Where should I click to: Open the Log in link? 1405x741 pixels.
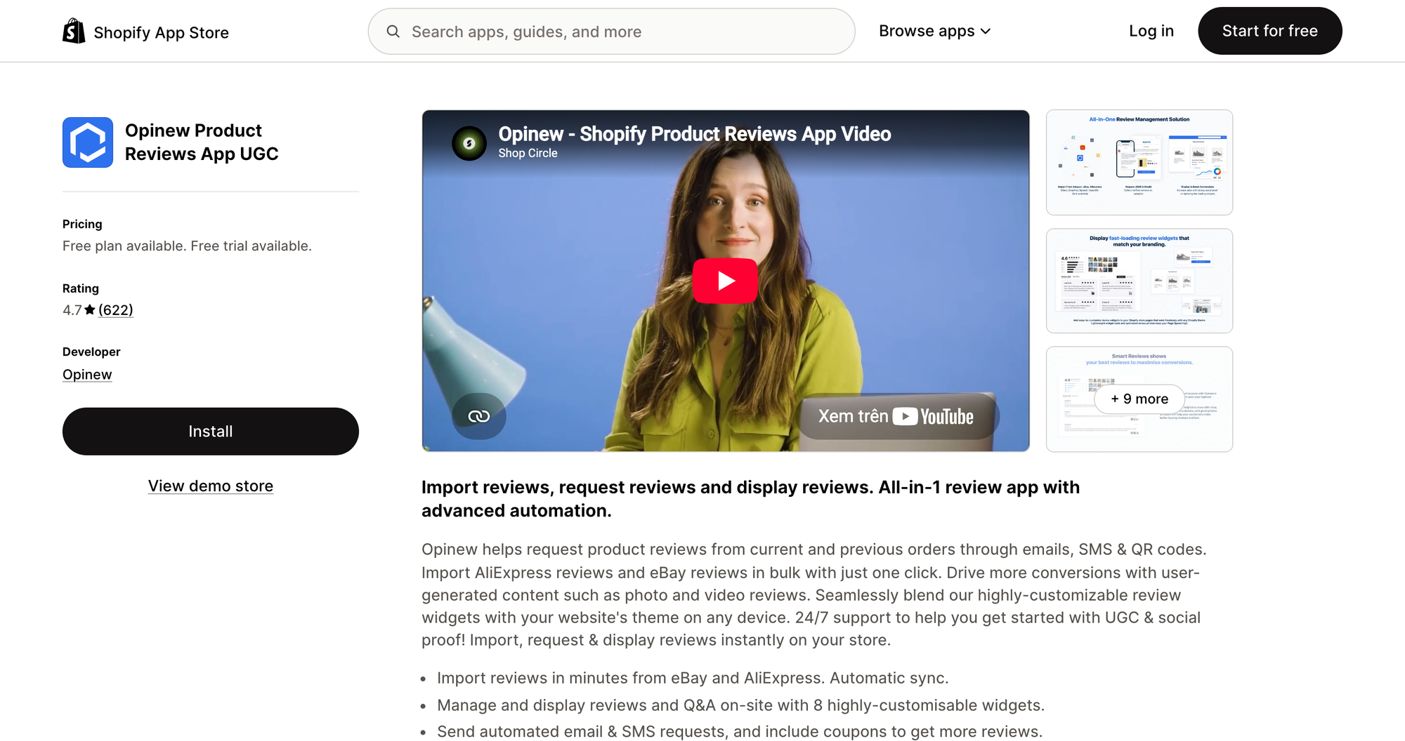point(1151,31)
